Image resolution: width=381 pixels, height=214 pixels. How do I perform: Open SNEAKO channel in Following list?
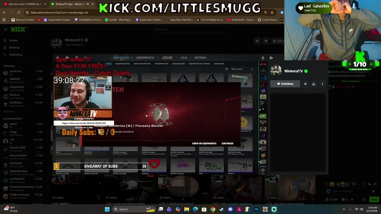[x=23, y=81]
